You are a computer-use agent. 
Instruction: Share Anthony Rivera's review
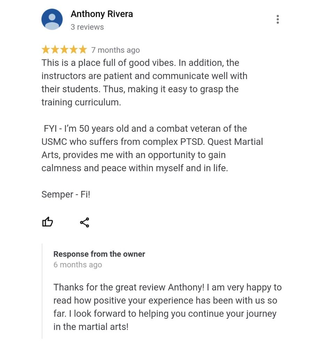tap(85, 222)
